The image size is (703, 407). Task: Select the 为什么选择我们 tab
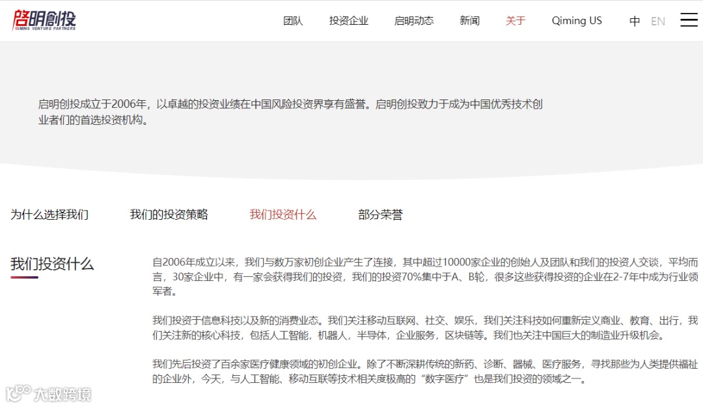click(x=49, y=215)
